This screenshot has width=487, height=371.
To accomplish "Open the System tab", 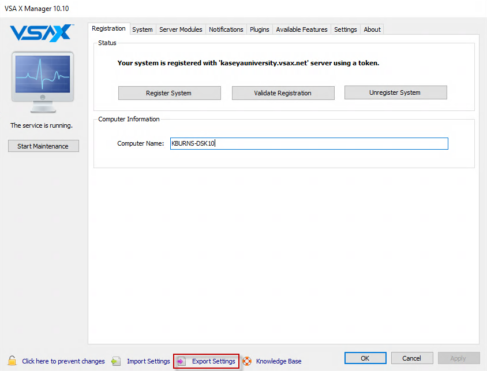I will click(143, 29).
